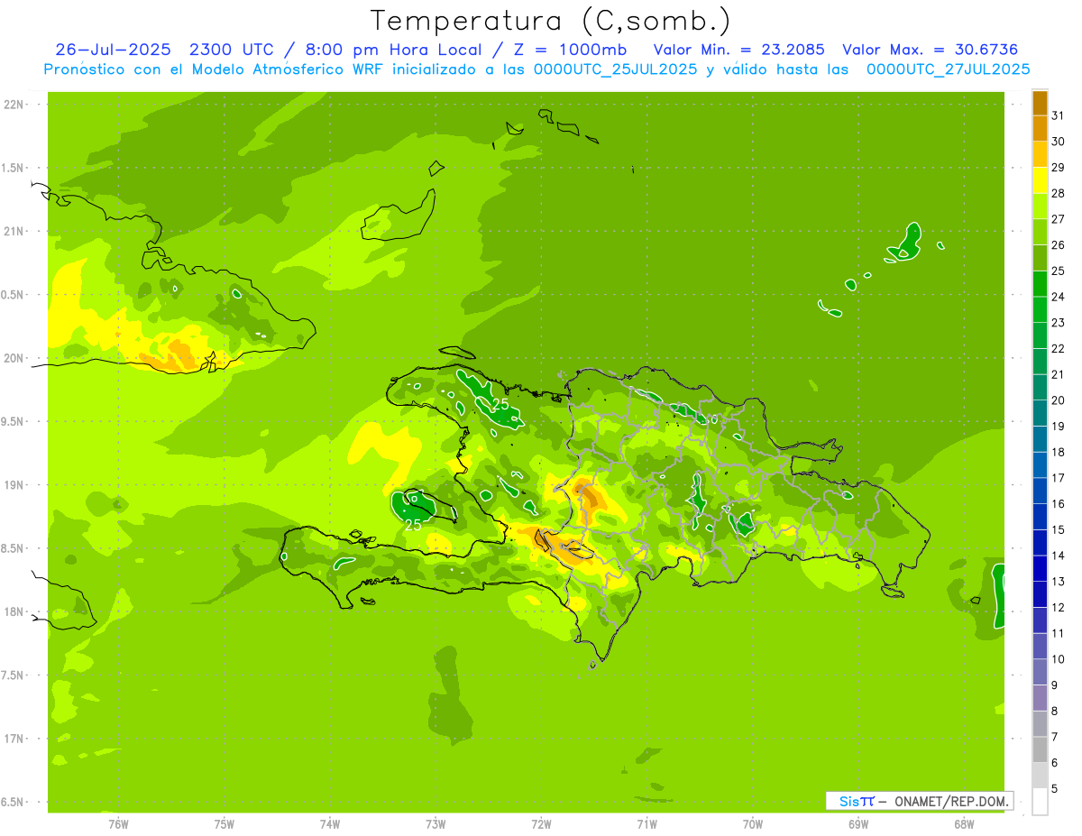1082x836 pixels.
Task: Click the "SisTT - ONAMET/REP.DOM." credit box
Action: (x=919, y=801)
